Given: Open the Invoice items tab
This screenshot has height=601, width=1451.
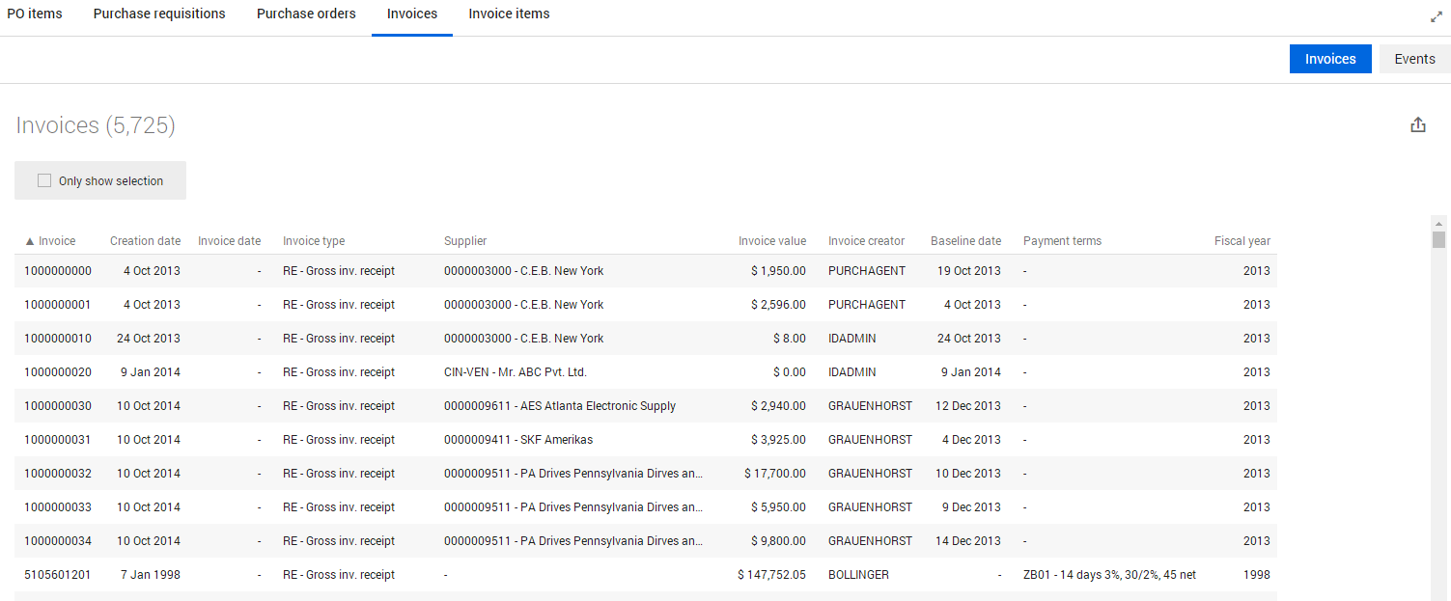Looking at the screenshot, I should click(509, 14).
